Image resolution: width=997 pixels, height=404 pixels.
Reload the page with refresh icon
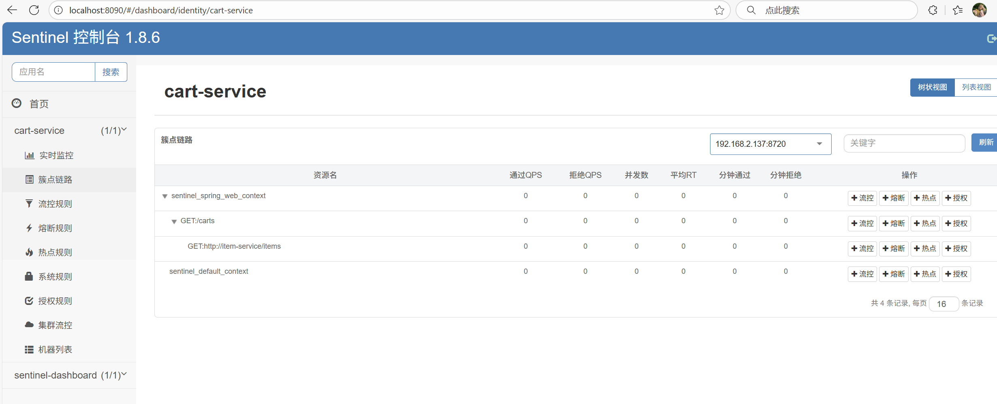[x=34, y=10]
